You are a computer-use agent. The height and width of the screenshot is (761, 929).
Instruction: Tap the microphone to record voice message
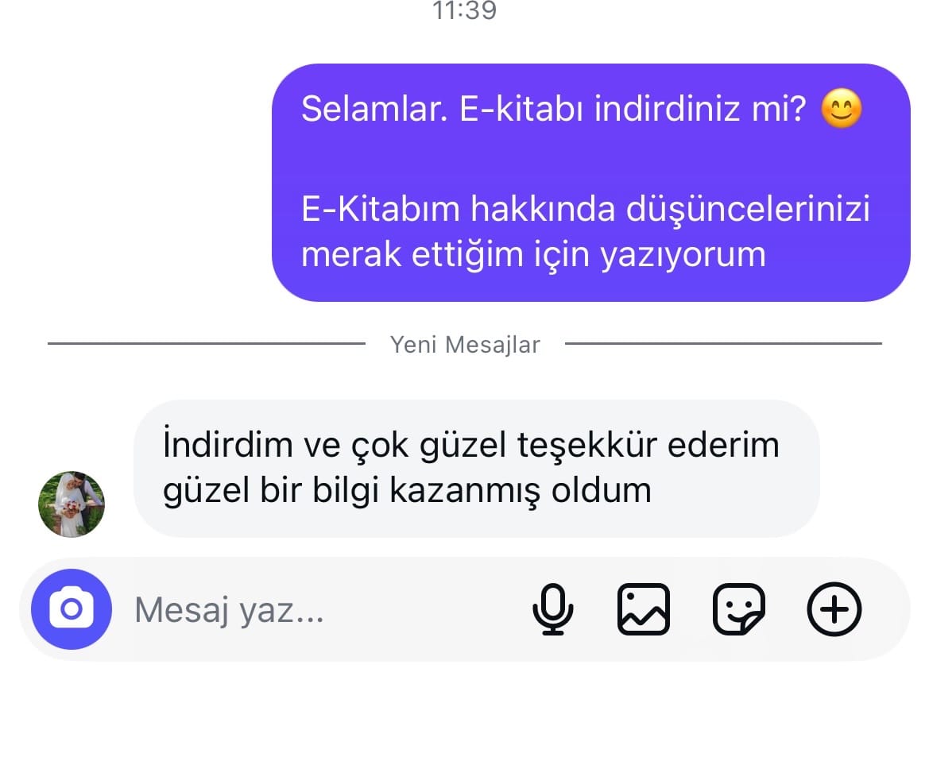553,608
